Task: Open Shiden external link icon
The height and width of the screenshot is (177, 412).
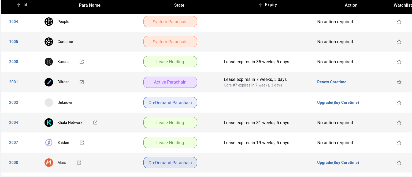Action: (x=82, y=143)
